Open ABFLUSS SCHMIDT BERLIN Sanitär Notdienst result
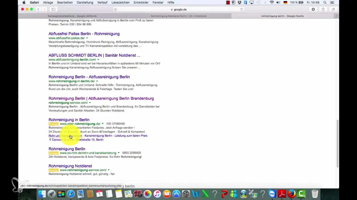The width and height of the screenshot is (357, 200). point(94,55)
